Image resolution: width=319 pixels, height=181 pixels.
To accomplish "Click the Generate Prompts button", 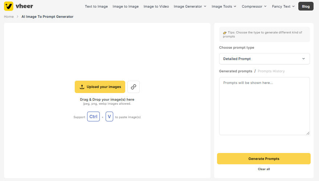I will [x=264, y=158].
